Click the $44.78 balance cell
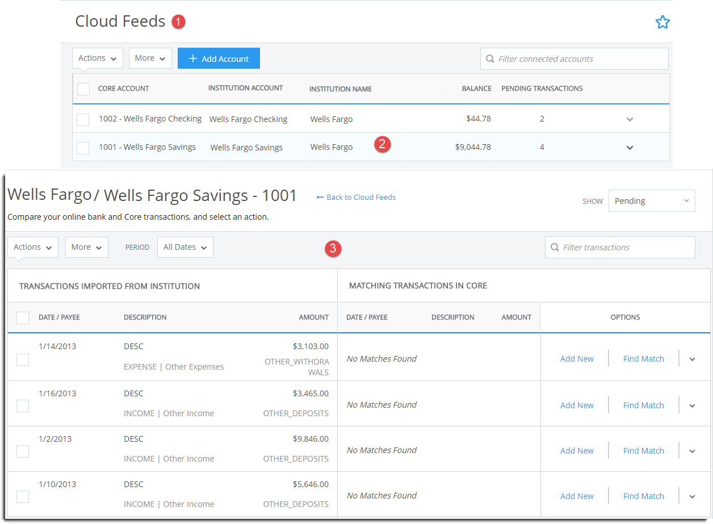The width and height of the screenshot is (713, 524). (478, 119)
